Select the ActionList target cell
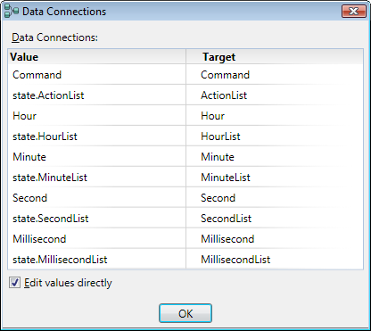371x331 pixels. coord(275,95)
